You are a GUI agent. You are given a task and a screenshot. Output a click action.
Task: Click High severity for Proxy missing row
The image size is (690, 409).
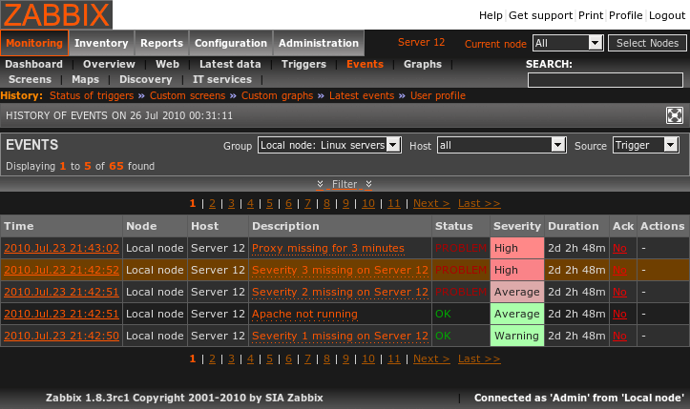pos(517,248)
